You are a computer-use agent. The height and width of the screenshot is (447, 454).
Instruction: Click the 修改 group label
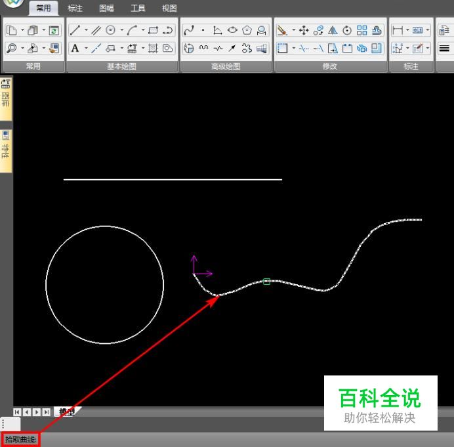(x=330, y=66)
